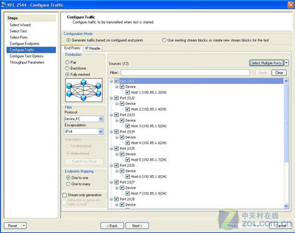Switch to the End Points tab

[72, 48]
